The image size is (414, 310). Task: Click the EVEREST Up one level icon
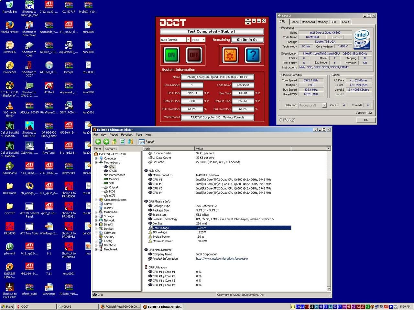click(x=114, y=141)
